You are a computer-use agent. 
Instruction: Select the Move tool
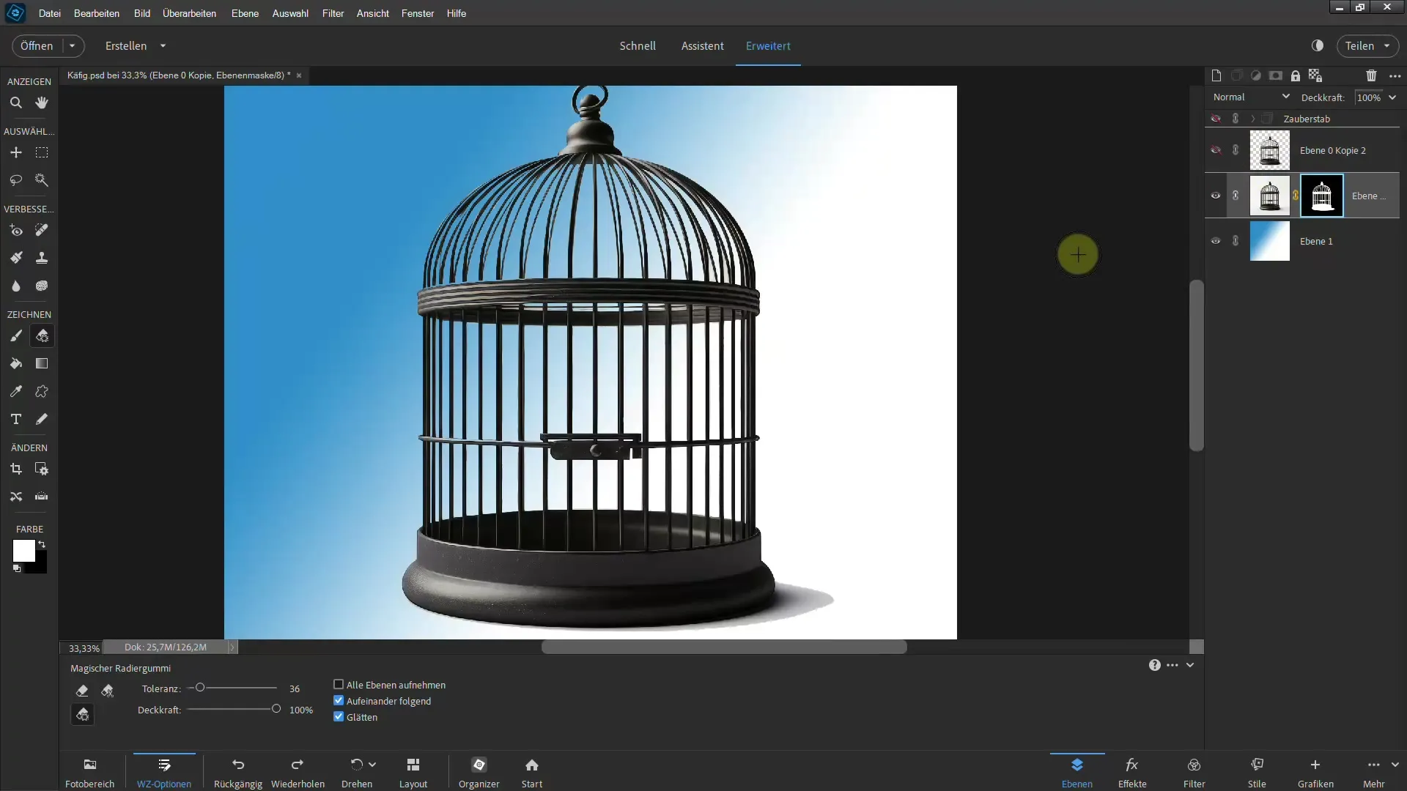(15, 152)
